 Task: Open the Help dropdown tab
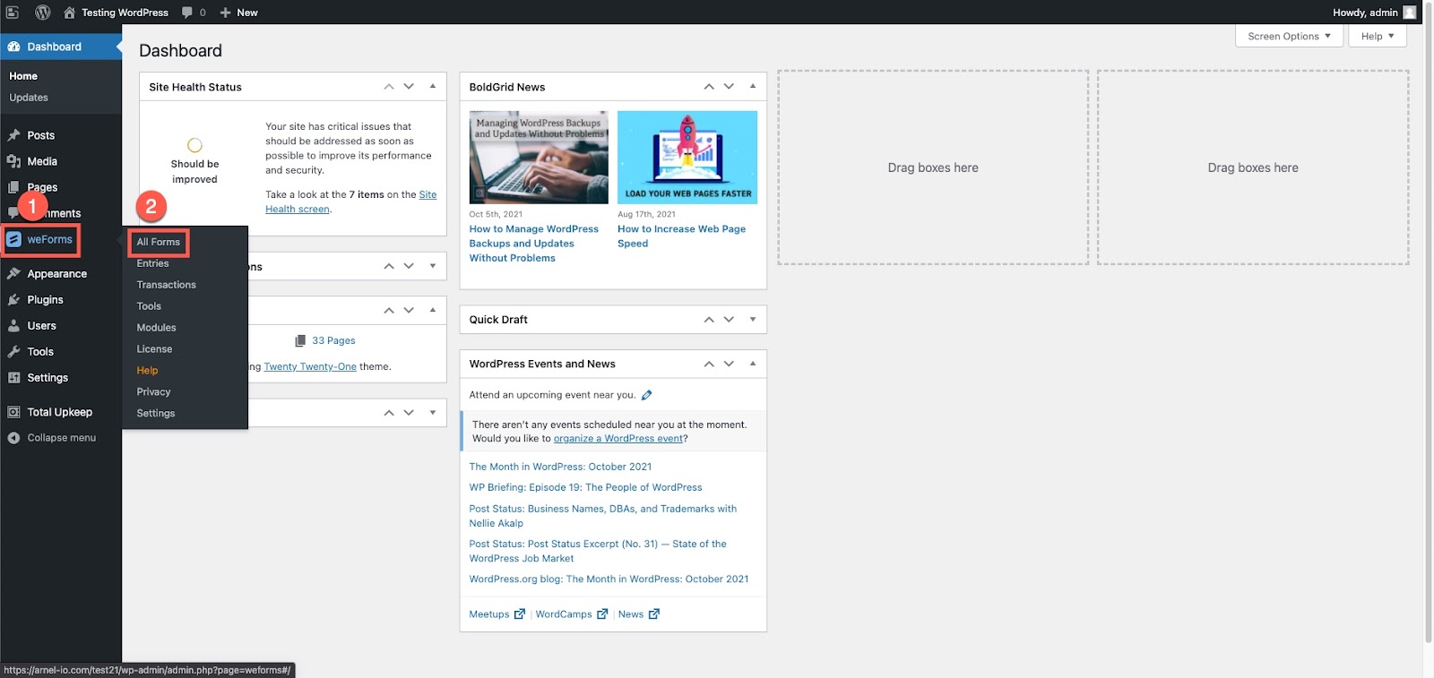(1378, 36)
